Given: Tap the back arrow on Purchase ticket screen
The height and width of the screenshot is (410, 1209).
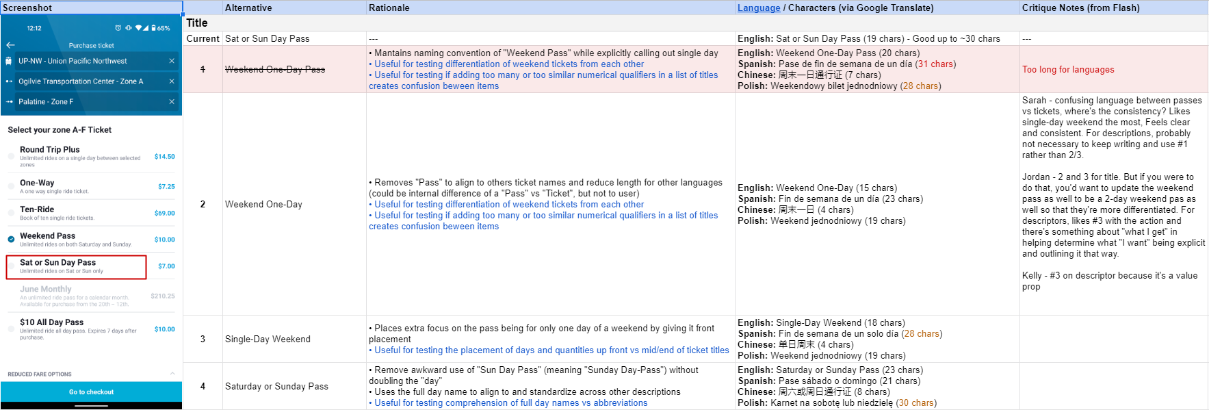Looking at the screenshot, I should [x=10, y=45].
